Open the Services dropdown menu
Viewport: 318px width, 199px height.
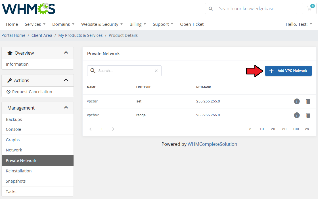[x=35, y=24]
